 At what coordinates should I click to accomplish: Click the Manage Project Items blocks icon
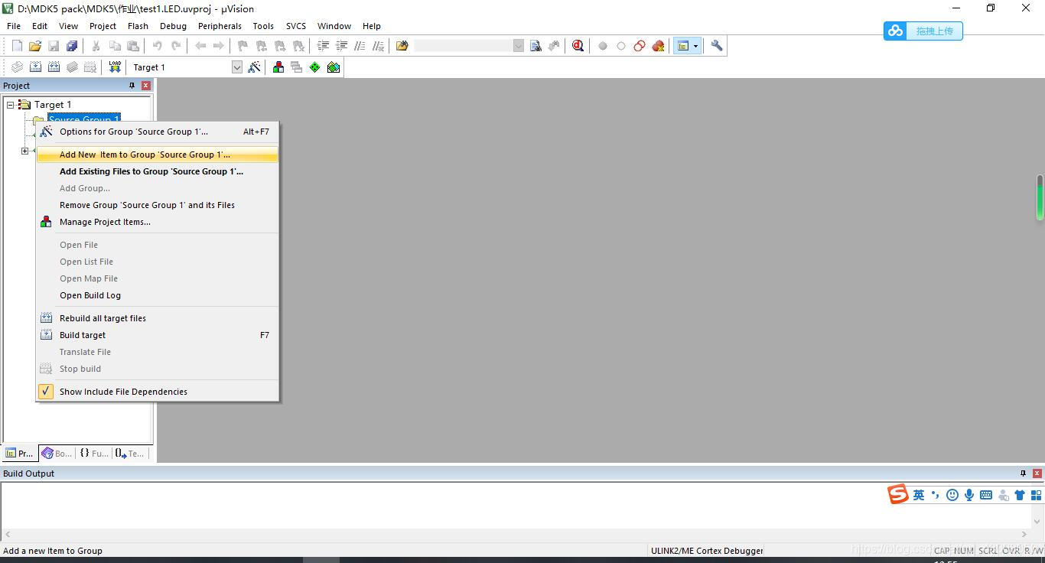tap(278, 67)
